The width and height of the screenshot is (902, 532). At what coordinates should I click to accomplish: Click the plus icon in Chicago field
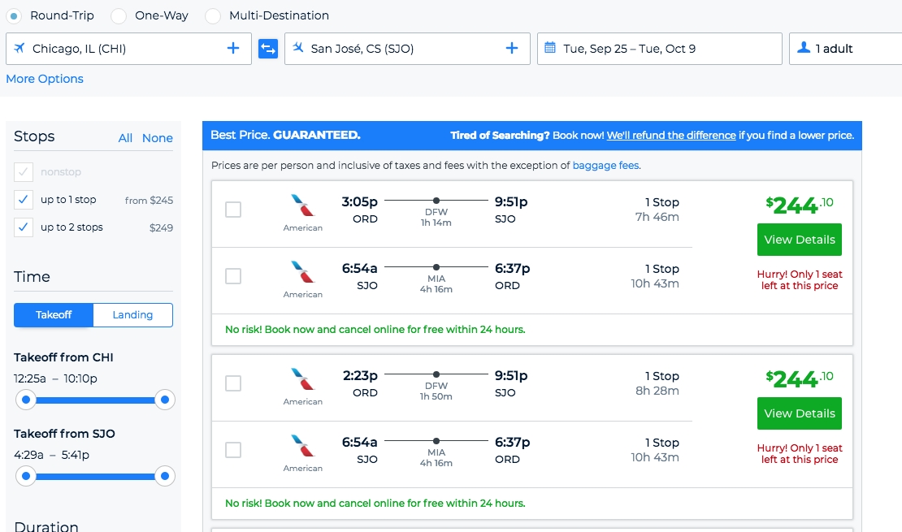233,49
